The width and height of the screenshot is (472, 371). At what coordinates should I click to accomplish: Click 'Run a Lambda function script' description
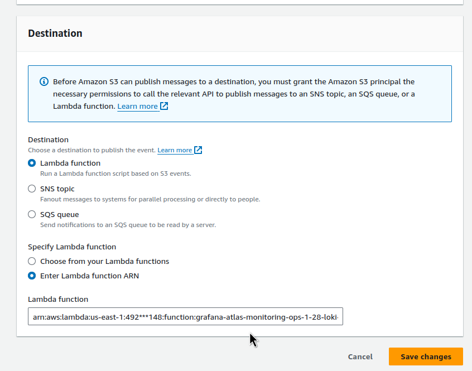pyautogui.click(x=115, y=174)
